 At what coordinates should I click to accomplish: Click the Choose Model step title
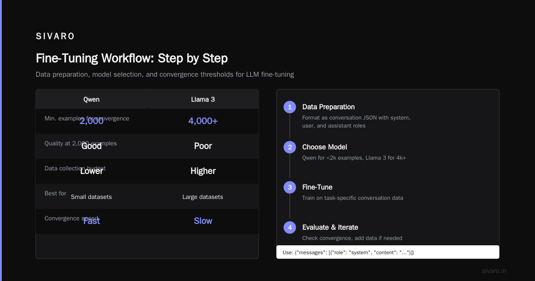325,147
